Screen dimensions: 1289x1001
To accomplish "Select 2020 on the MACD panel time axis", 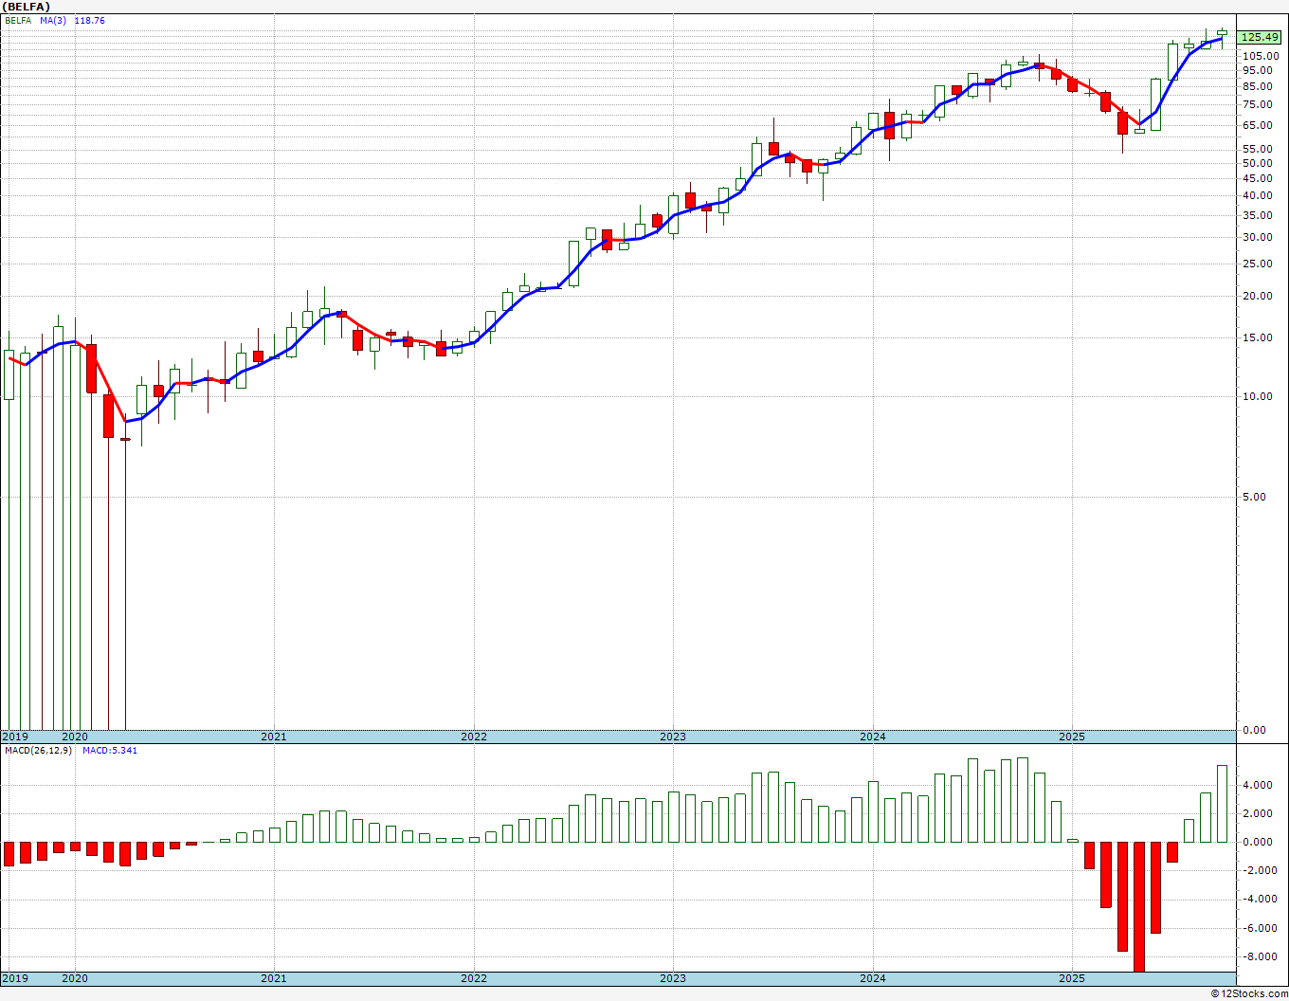I will (x=74, y=977).
